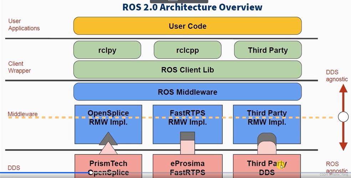Click the ROS 2.0 Architecture Overview title
This screenshot has width=351, height=178.
[x=192, y=7]
